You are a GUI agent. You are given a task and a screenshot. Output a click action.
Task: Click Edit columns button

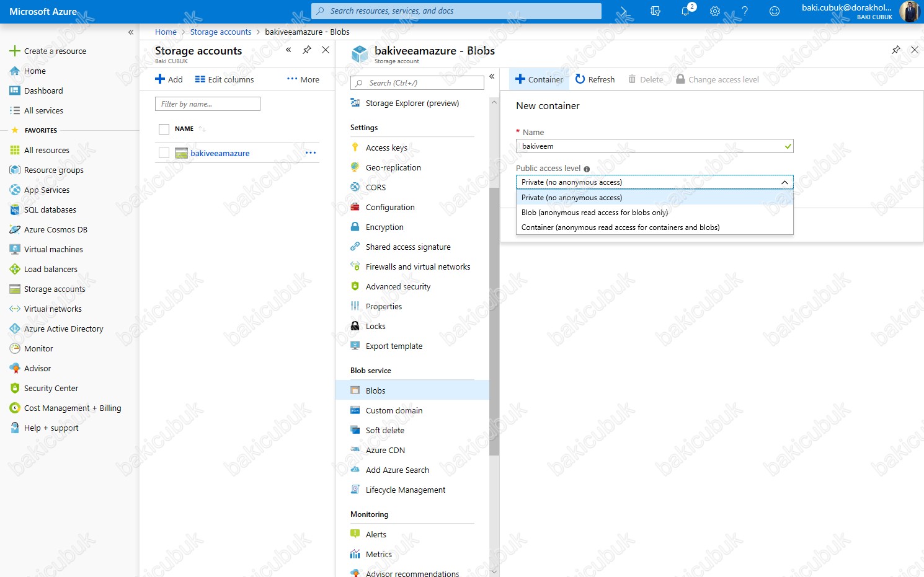point(224,79)
